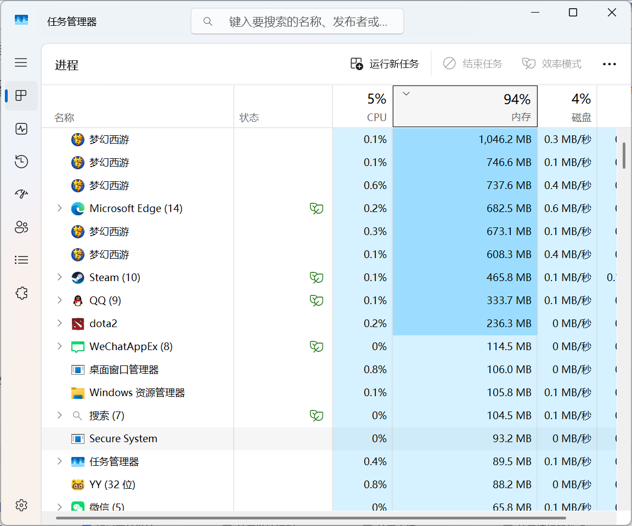Image resolution: width=632 pixels, height=526 pixels.
Task: Click the vertical scrollbar of the process list
Action: tap(624, 156)
